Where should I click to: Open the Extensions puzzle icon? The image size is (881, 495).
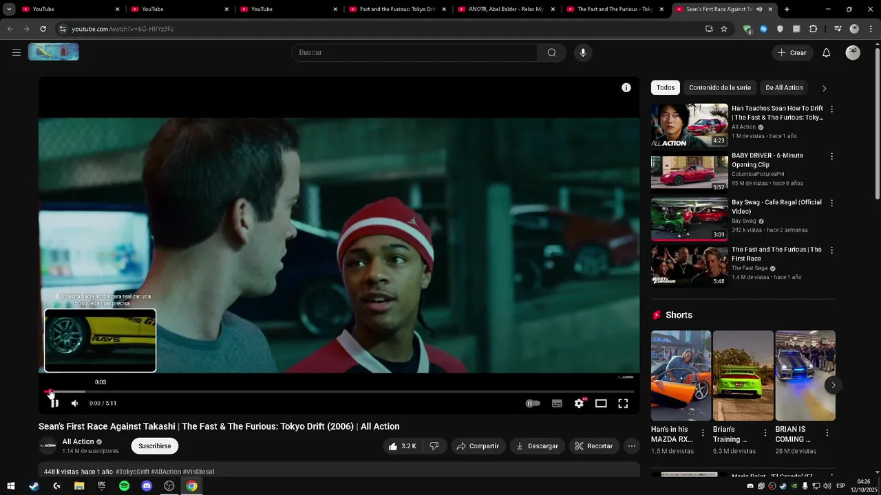[x=813, y=29]
